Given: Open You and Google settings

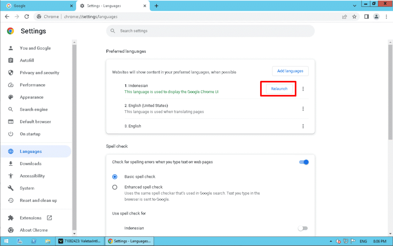Looking at the screenshot, I should point(35,48).
